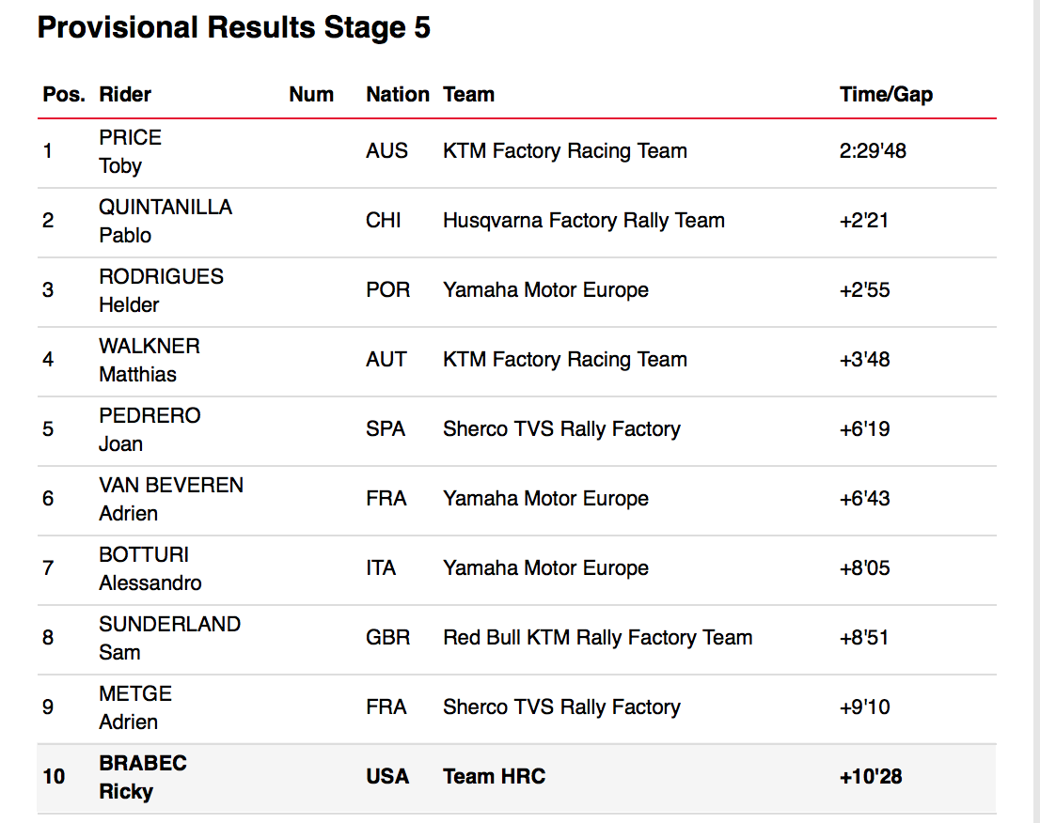This screenshot has width=1040, height=823.
Task: Click the Team HRC cell
Action: point(494,777)
